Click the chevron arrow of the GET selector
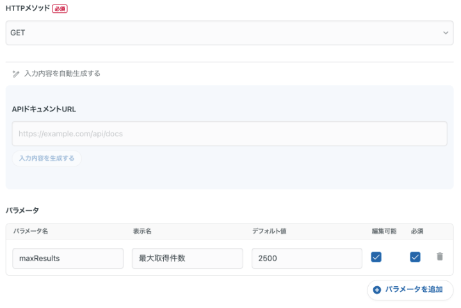Screen dimensions: 461x308 446,33
